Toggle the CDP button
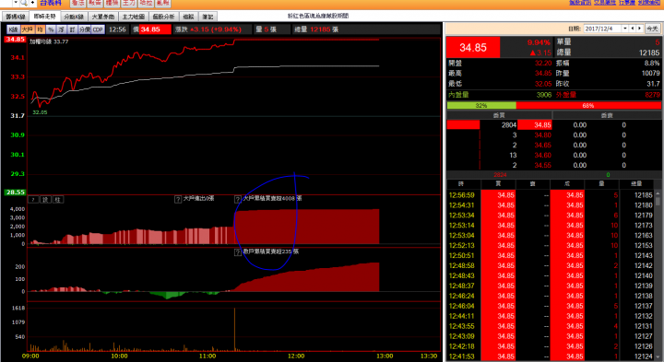 [x=98, y=29]
